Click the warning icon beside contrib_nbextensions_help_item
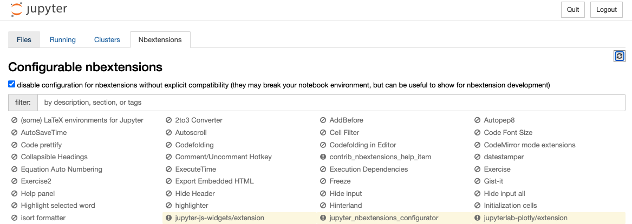 pos(323,157)
